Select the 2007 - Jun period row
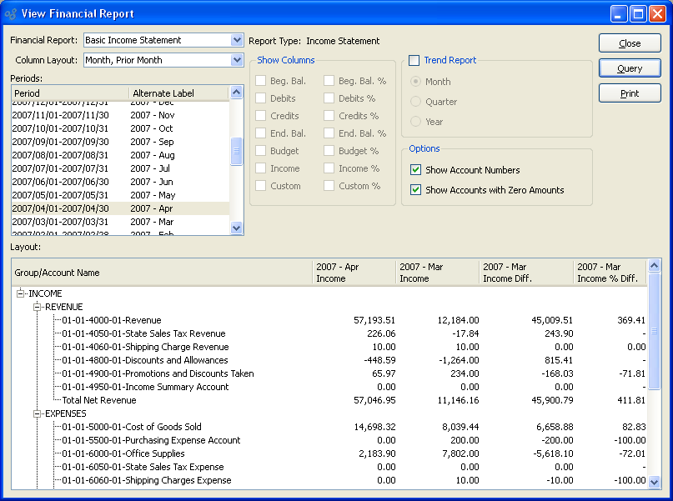 click(x=117, y=182)
